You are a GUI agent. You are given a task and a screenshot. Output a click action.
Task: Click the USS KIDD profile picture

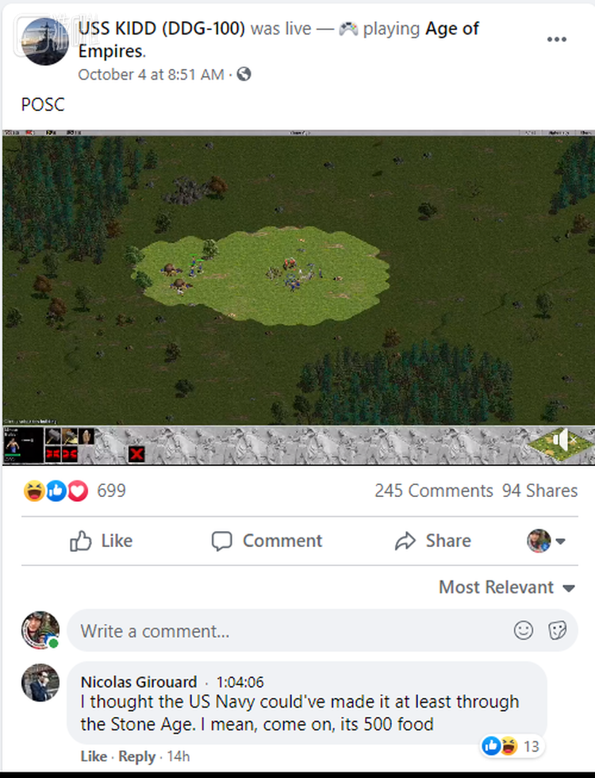(44, 41)
